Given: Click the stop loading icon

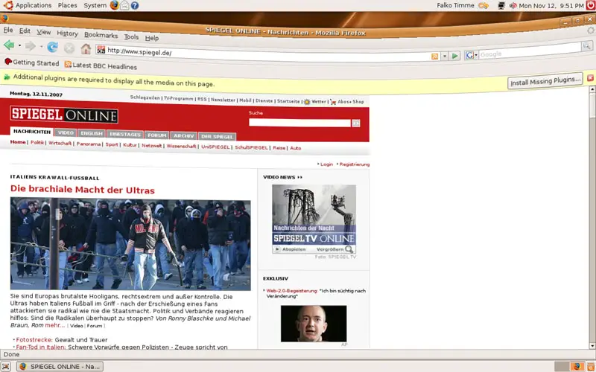Looking at the screenshot, I should click(69, 48).
